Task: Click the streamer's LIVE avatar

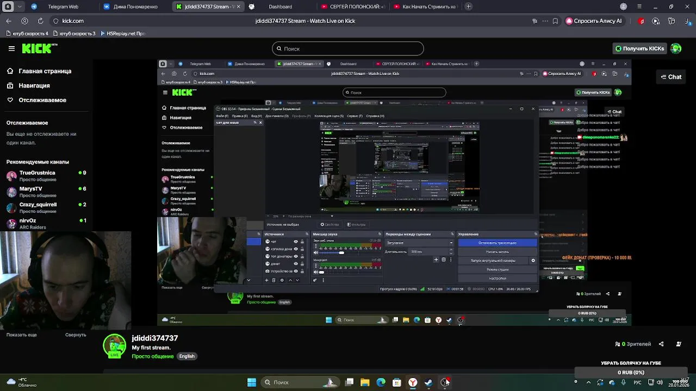Action: [x=114, y=346]
